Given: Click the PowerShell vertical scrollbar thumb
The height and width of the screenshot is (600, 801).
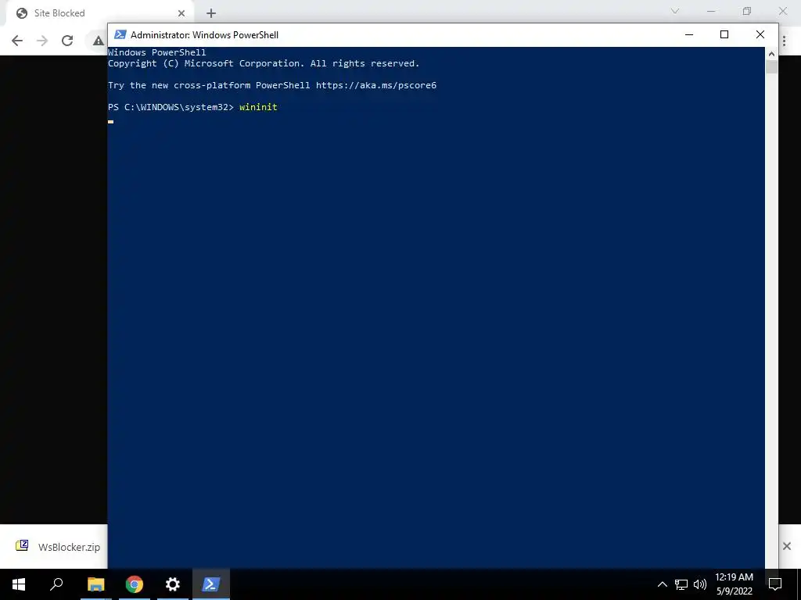Looking at the screenshot, I should (x=771, y=67).
